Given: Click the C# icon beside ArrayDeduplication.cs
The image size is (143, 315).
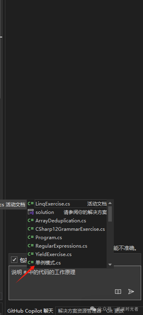Looking at the screenshot, I should (31, 220).
